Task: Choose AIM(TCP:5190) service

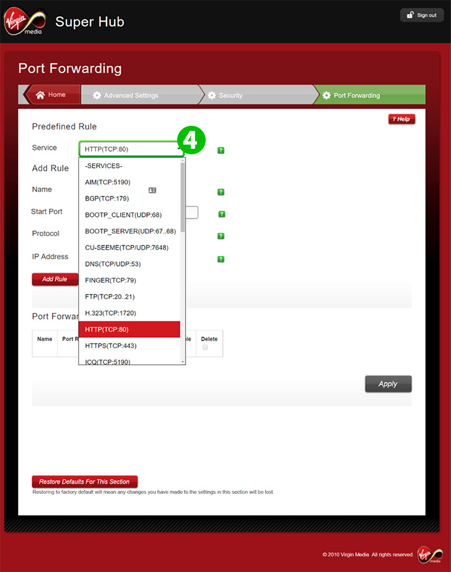Action: click(x=129, y=182)
